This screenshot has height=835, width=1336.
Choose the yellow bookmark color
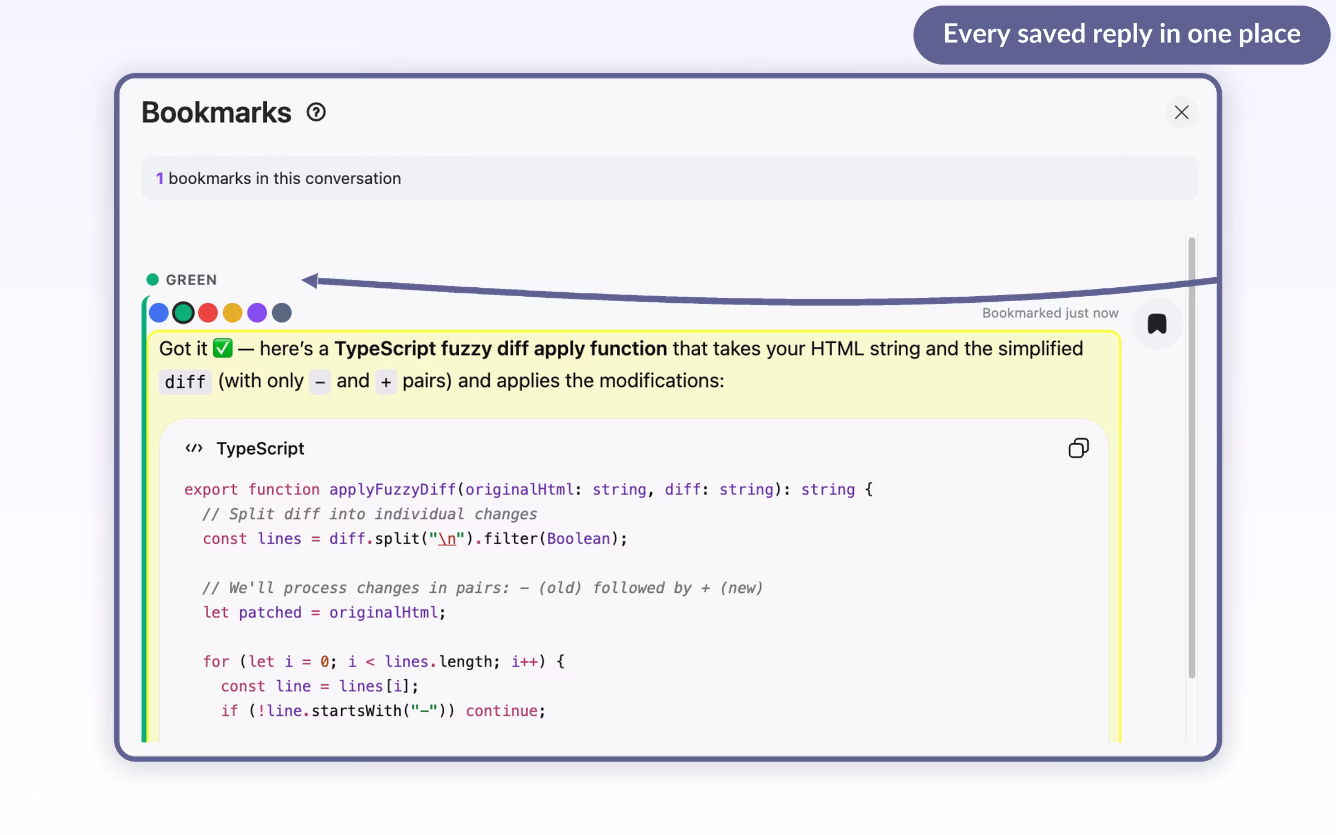click(x=232, y=312)
